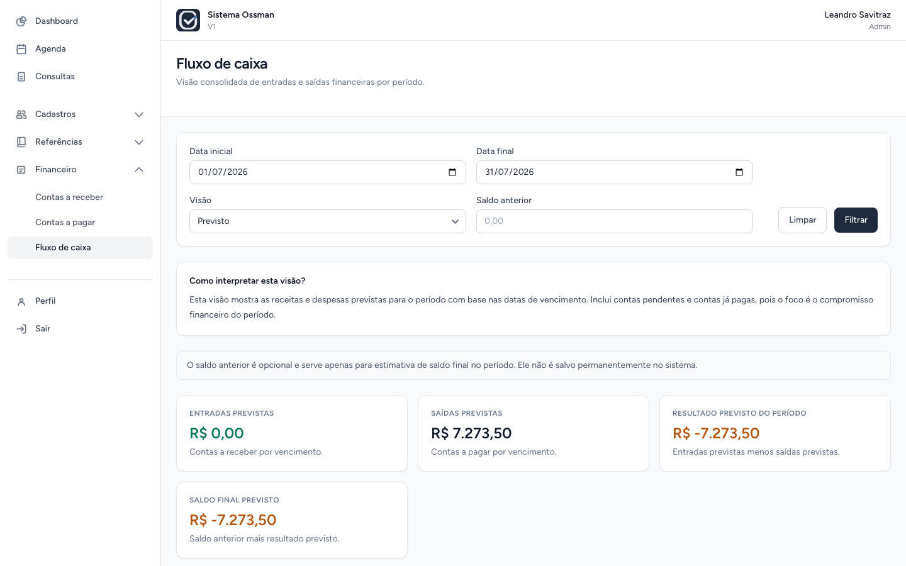
Task: Expand the Cadastros submenu chevron
Action: click(139, 114)
